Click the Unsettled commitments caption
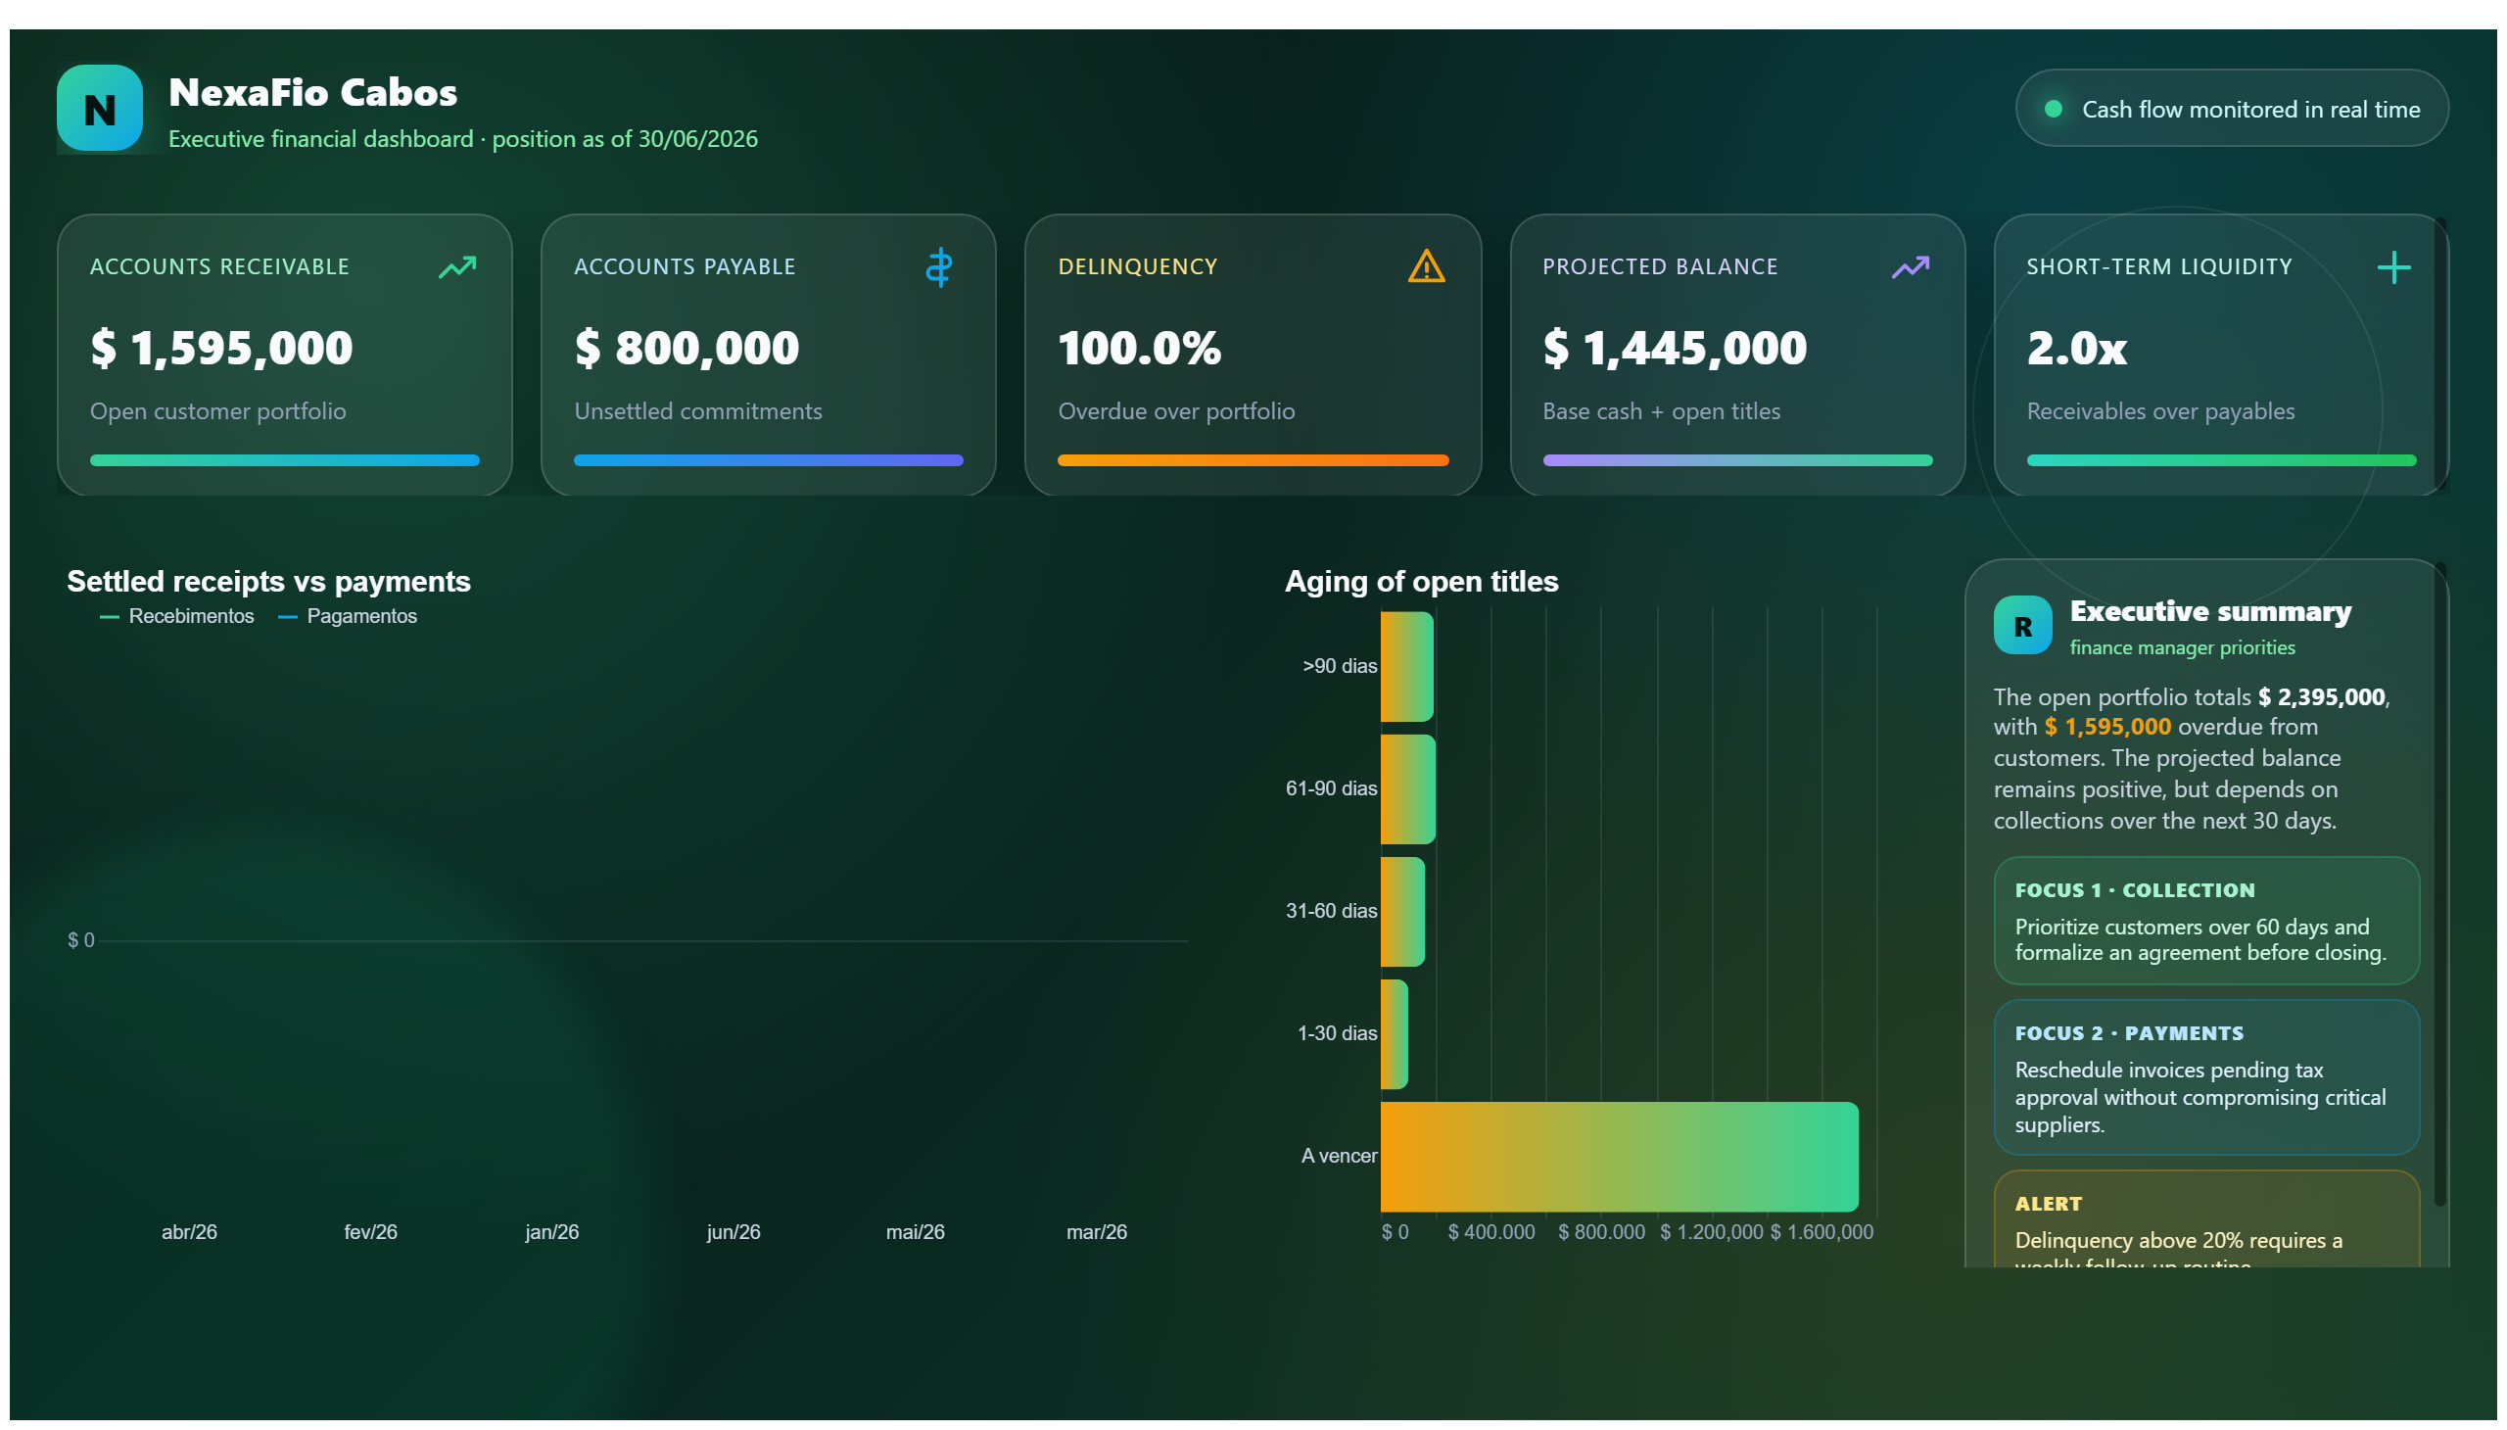This screenshot has width=2507, height=1430. 698,411
